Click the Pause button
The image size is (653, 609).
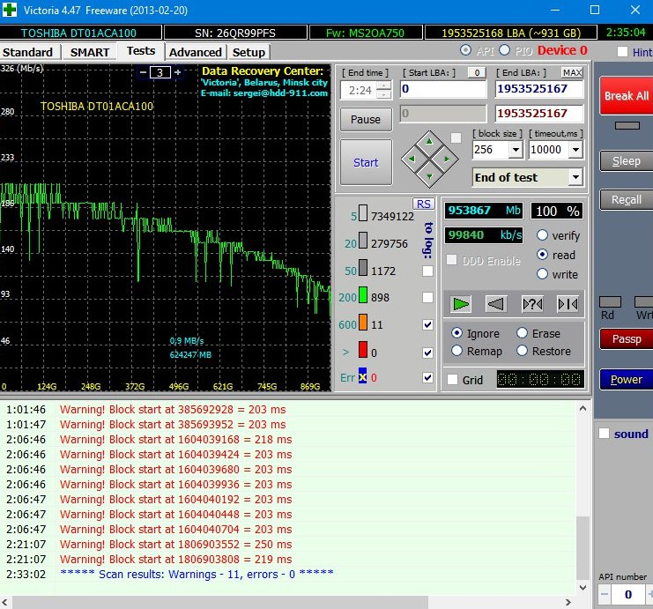[366, 120]
